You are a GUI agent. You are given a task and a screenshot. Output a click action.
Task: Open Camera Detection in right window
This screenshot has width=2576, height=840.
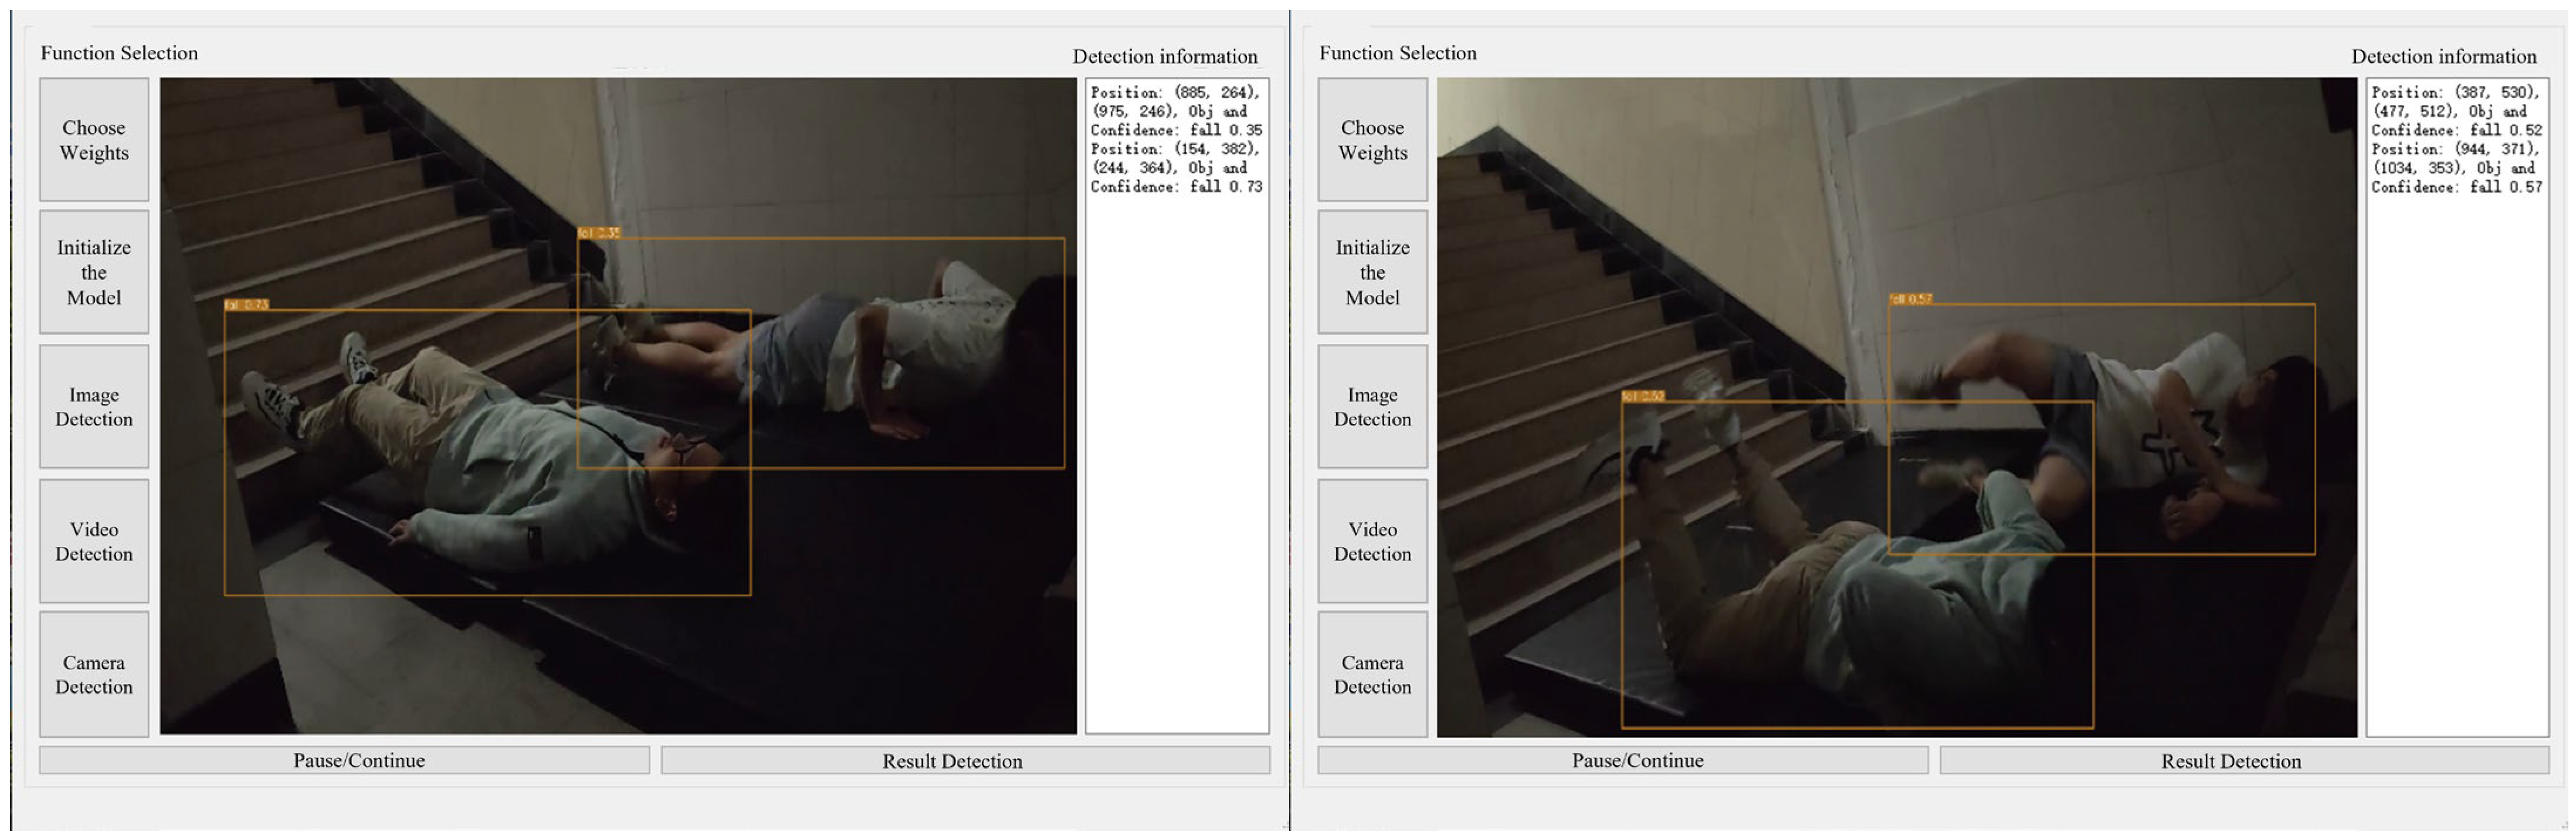coord(1372,675)
